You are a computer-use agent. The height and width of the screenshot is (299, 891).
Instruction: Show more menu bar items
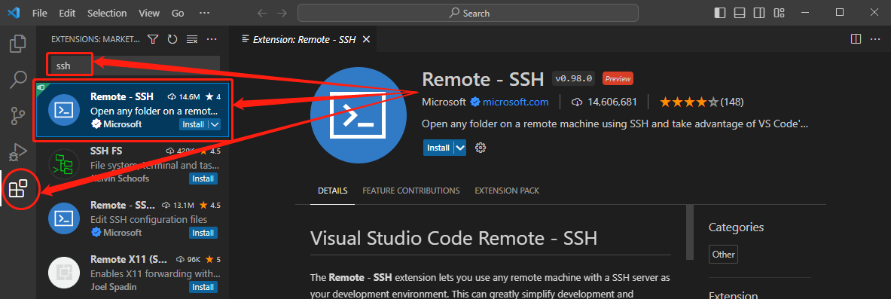205,13
